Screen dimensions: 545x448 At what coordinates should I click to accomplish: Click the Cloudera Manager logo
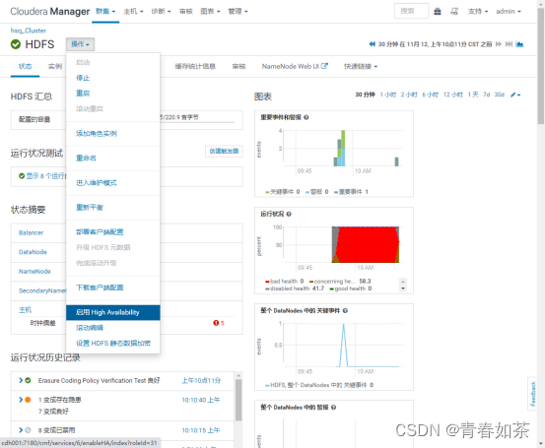49,12
